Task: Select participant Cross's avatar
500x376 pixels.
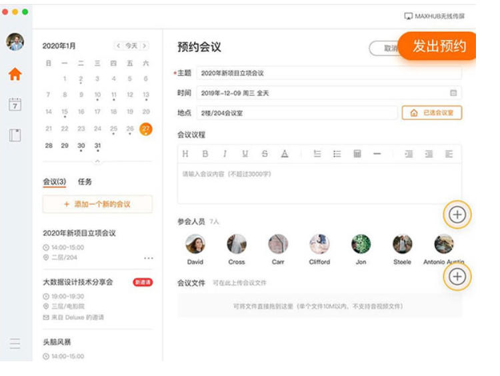Action: tap(237, 243)
